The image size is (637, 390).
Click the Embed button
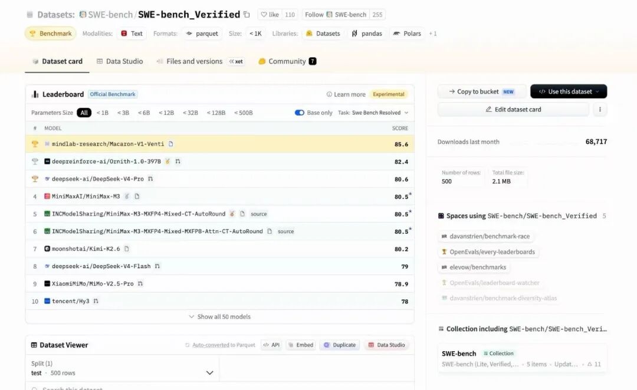click(301, 345)
